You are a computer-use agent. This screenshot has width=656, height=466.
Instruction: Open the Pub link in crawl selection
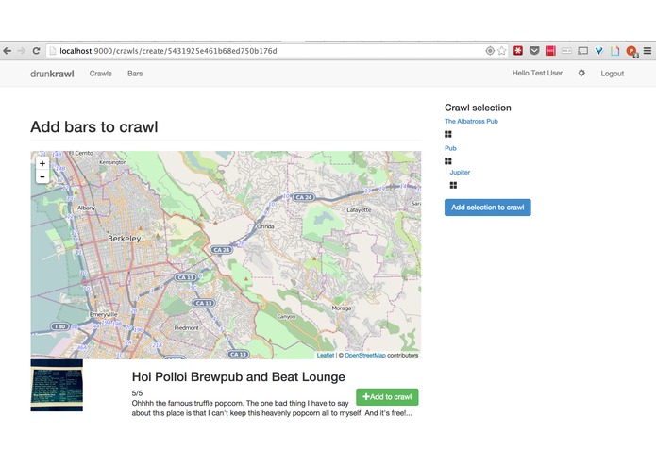click(450, 148)
